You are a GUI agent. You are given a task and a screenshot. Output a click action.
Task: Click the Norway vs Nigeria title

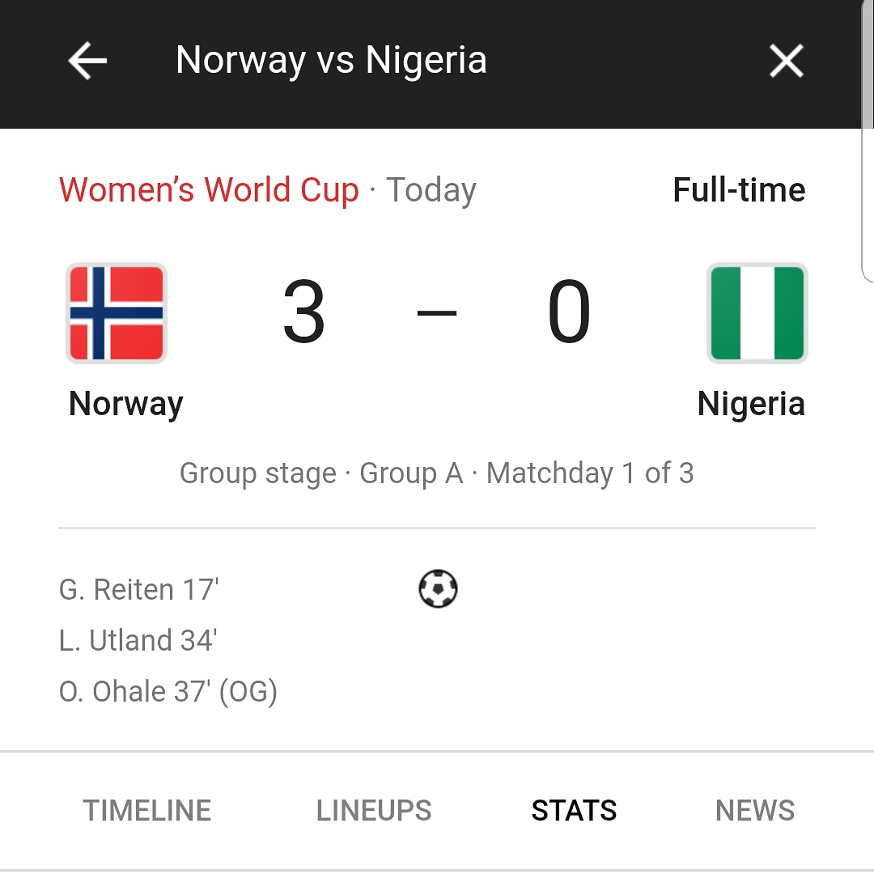[x=331, y=60]
